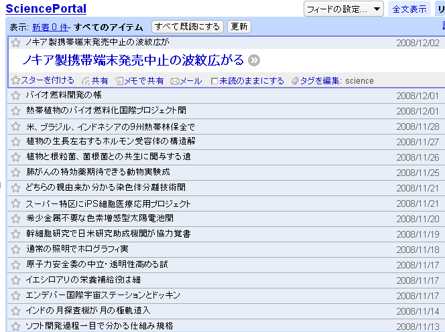Viewport: 445px width, 332px height.
Task: Star the 原子力安全委の中立 item
Action: (15, 265)
